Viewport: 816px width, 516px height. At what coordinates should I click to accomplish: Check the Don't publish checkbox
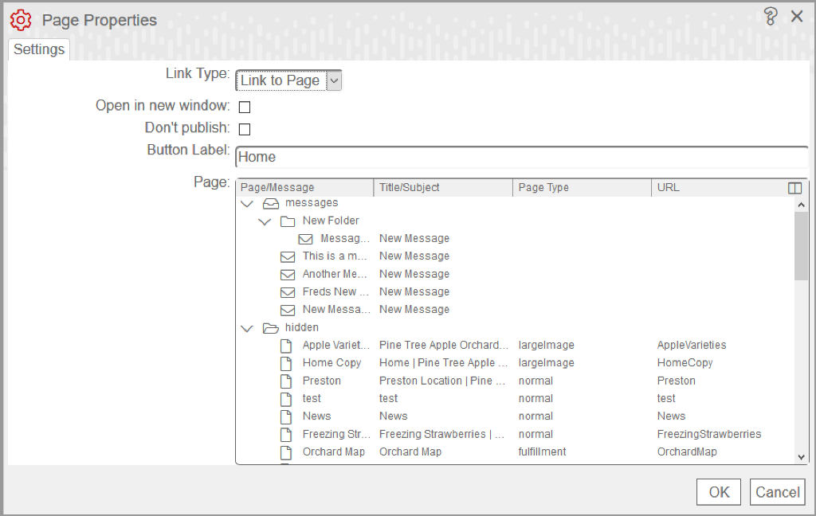click(x=245, y=129)
